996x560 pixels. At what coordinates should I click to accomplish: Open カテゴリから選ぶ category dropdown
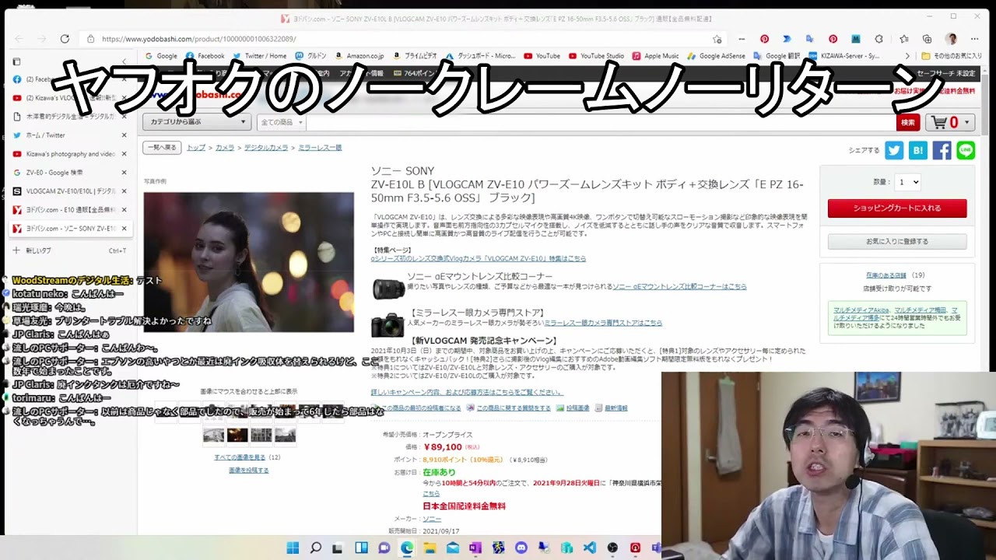(x=196, y=122)
